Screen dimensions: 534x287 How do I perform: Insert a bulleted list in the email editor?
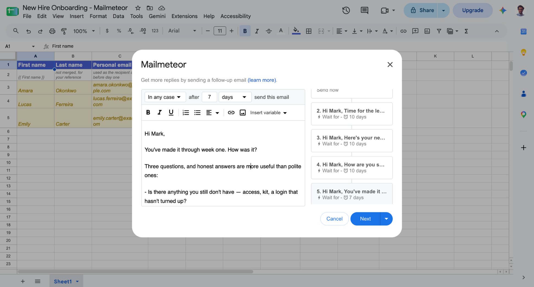tap(197, 113)
